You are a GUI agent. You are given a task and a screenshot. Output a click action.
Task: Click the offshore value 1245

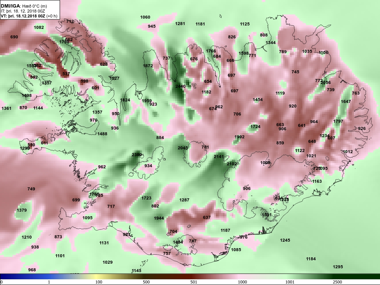285,240
